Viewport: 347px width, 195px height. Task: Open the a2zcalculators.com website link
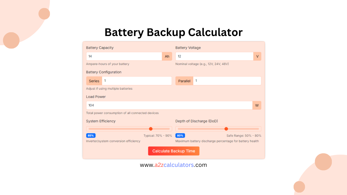click(173, 165)
